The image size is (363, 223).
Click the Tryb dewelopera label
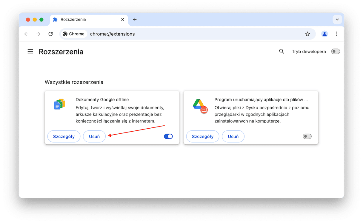(x=309, y=52)
